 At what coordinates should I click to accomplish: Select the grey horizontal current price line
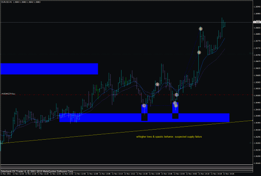[x=127, y=22]
